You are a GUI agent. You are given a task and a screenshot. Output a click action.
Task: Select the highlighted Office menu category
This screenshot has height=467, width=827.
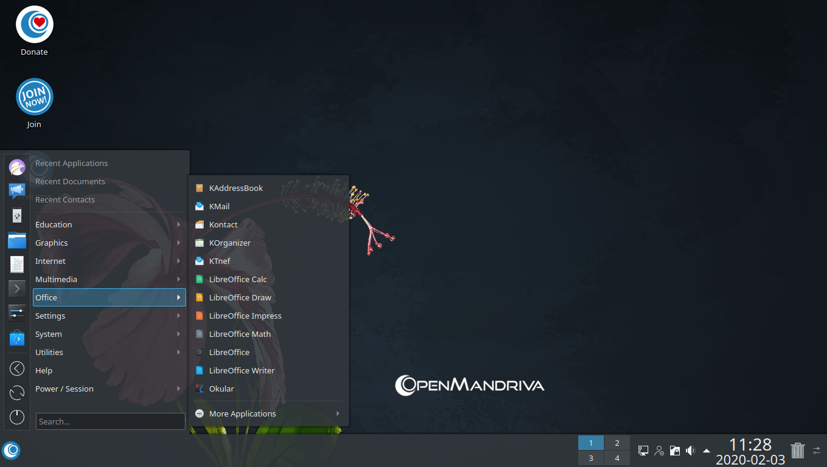(109, 297)
